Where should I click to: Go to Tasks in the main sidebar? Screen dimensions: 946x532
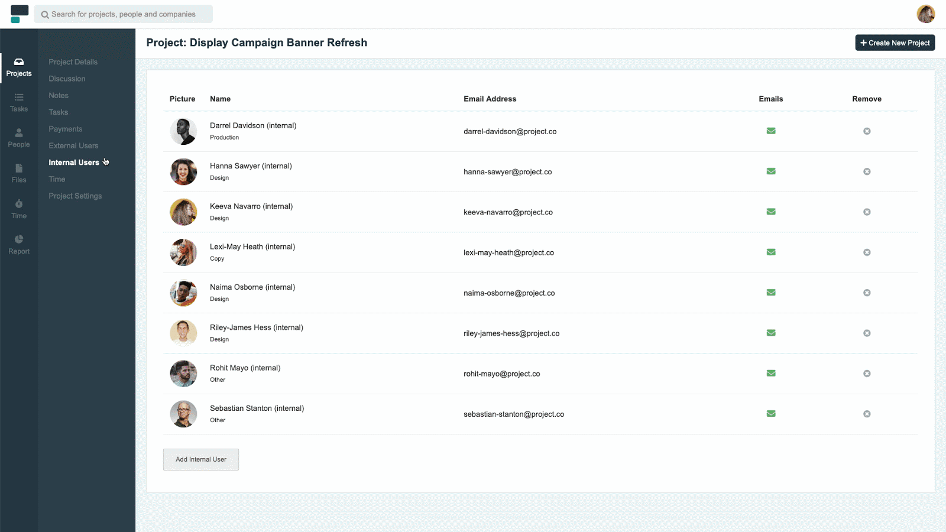tap(19, 103)
